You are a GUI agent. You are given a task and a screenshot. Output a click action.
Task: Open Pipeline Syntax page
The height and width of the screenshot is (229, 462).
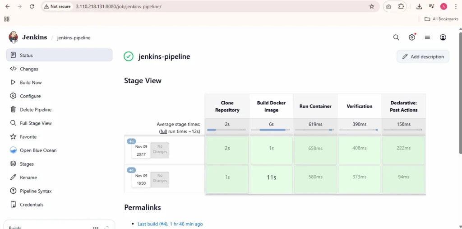[x=36, y=191]
